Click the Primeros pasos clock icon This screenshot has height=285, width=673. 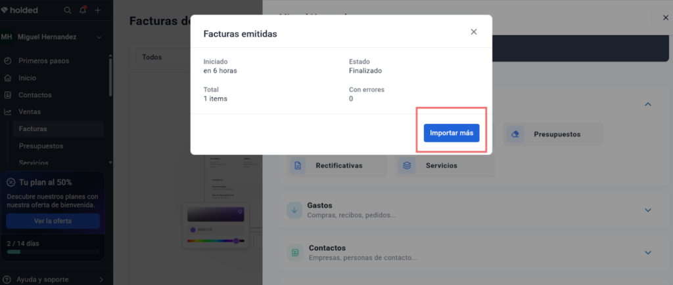[8, 61]
